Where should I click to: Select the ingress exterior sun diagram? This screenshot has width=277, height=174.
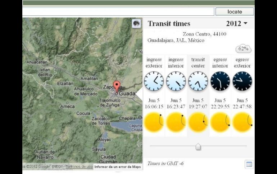[x=154, y=122]
